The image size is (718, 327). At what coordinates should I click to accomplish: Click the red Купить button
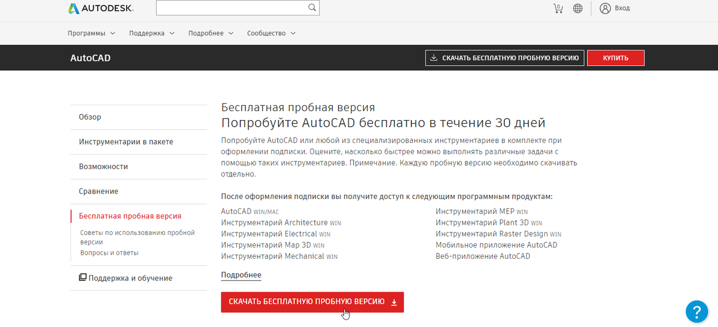click(x=615, y=58)
